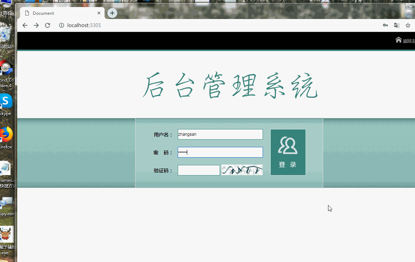This screenshot has width=415, height=262.
Task: Click the 验证码 label
Action: click(x=163, y=171)
